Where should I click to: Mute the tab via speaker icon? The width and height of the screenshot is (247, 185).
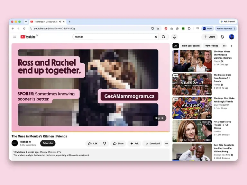[x=60, y=22]
